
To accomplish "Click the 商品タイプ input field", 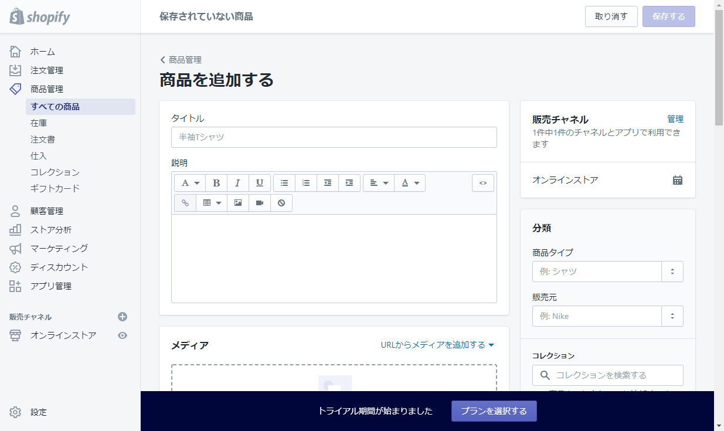I will [x=597, y=272].
